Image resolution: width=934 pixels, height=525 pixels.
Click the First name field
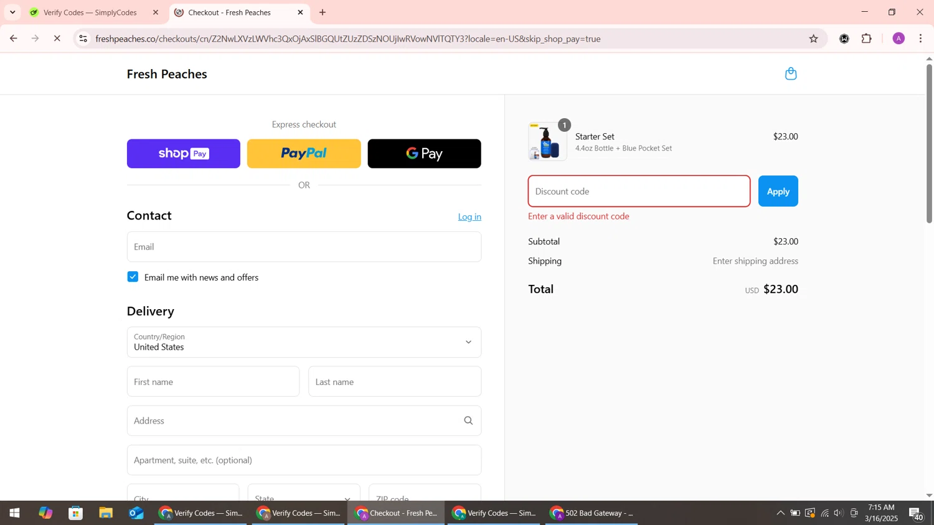[x=213, y=381]
